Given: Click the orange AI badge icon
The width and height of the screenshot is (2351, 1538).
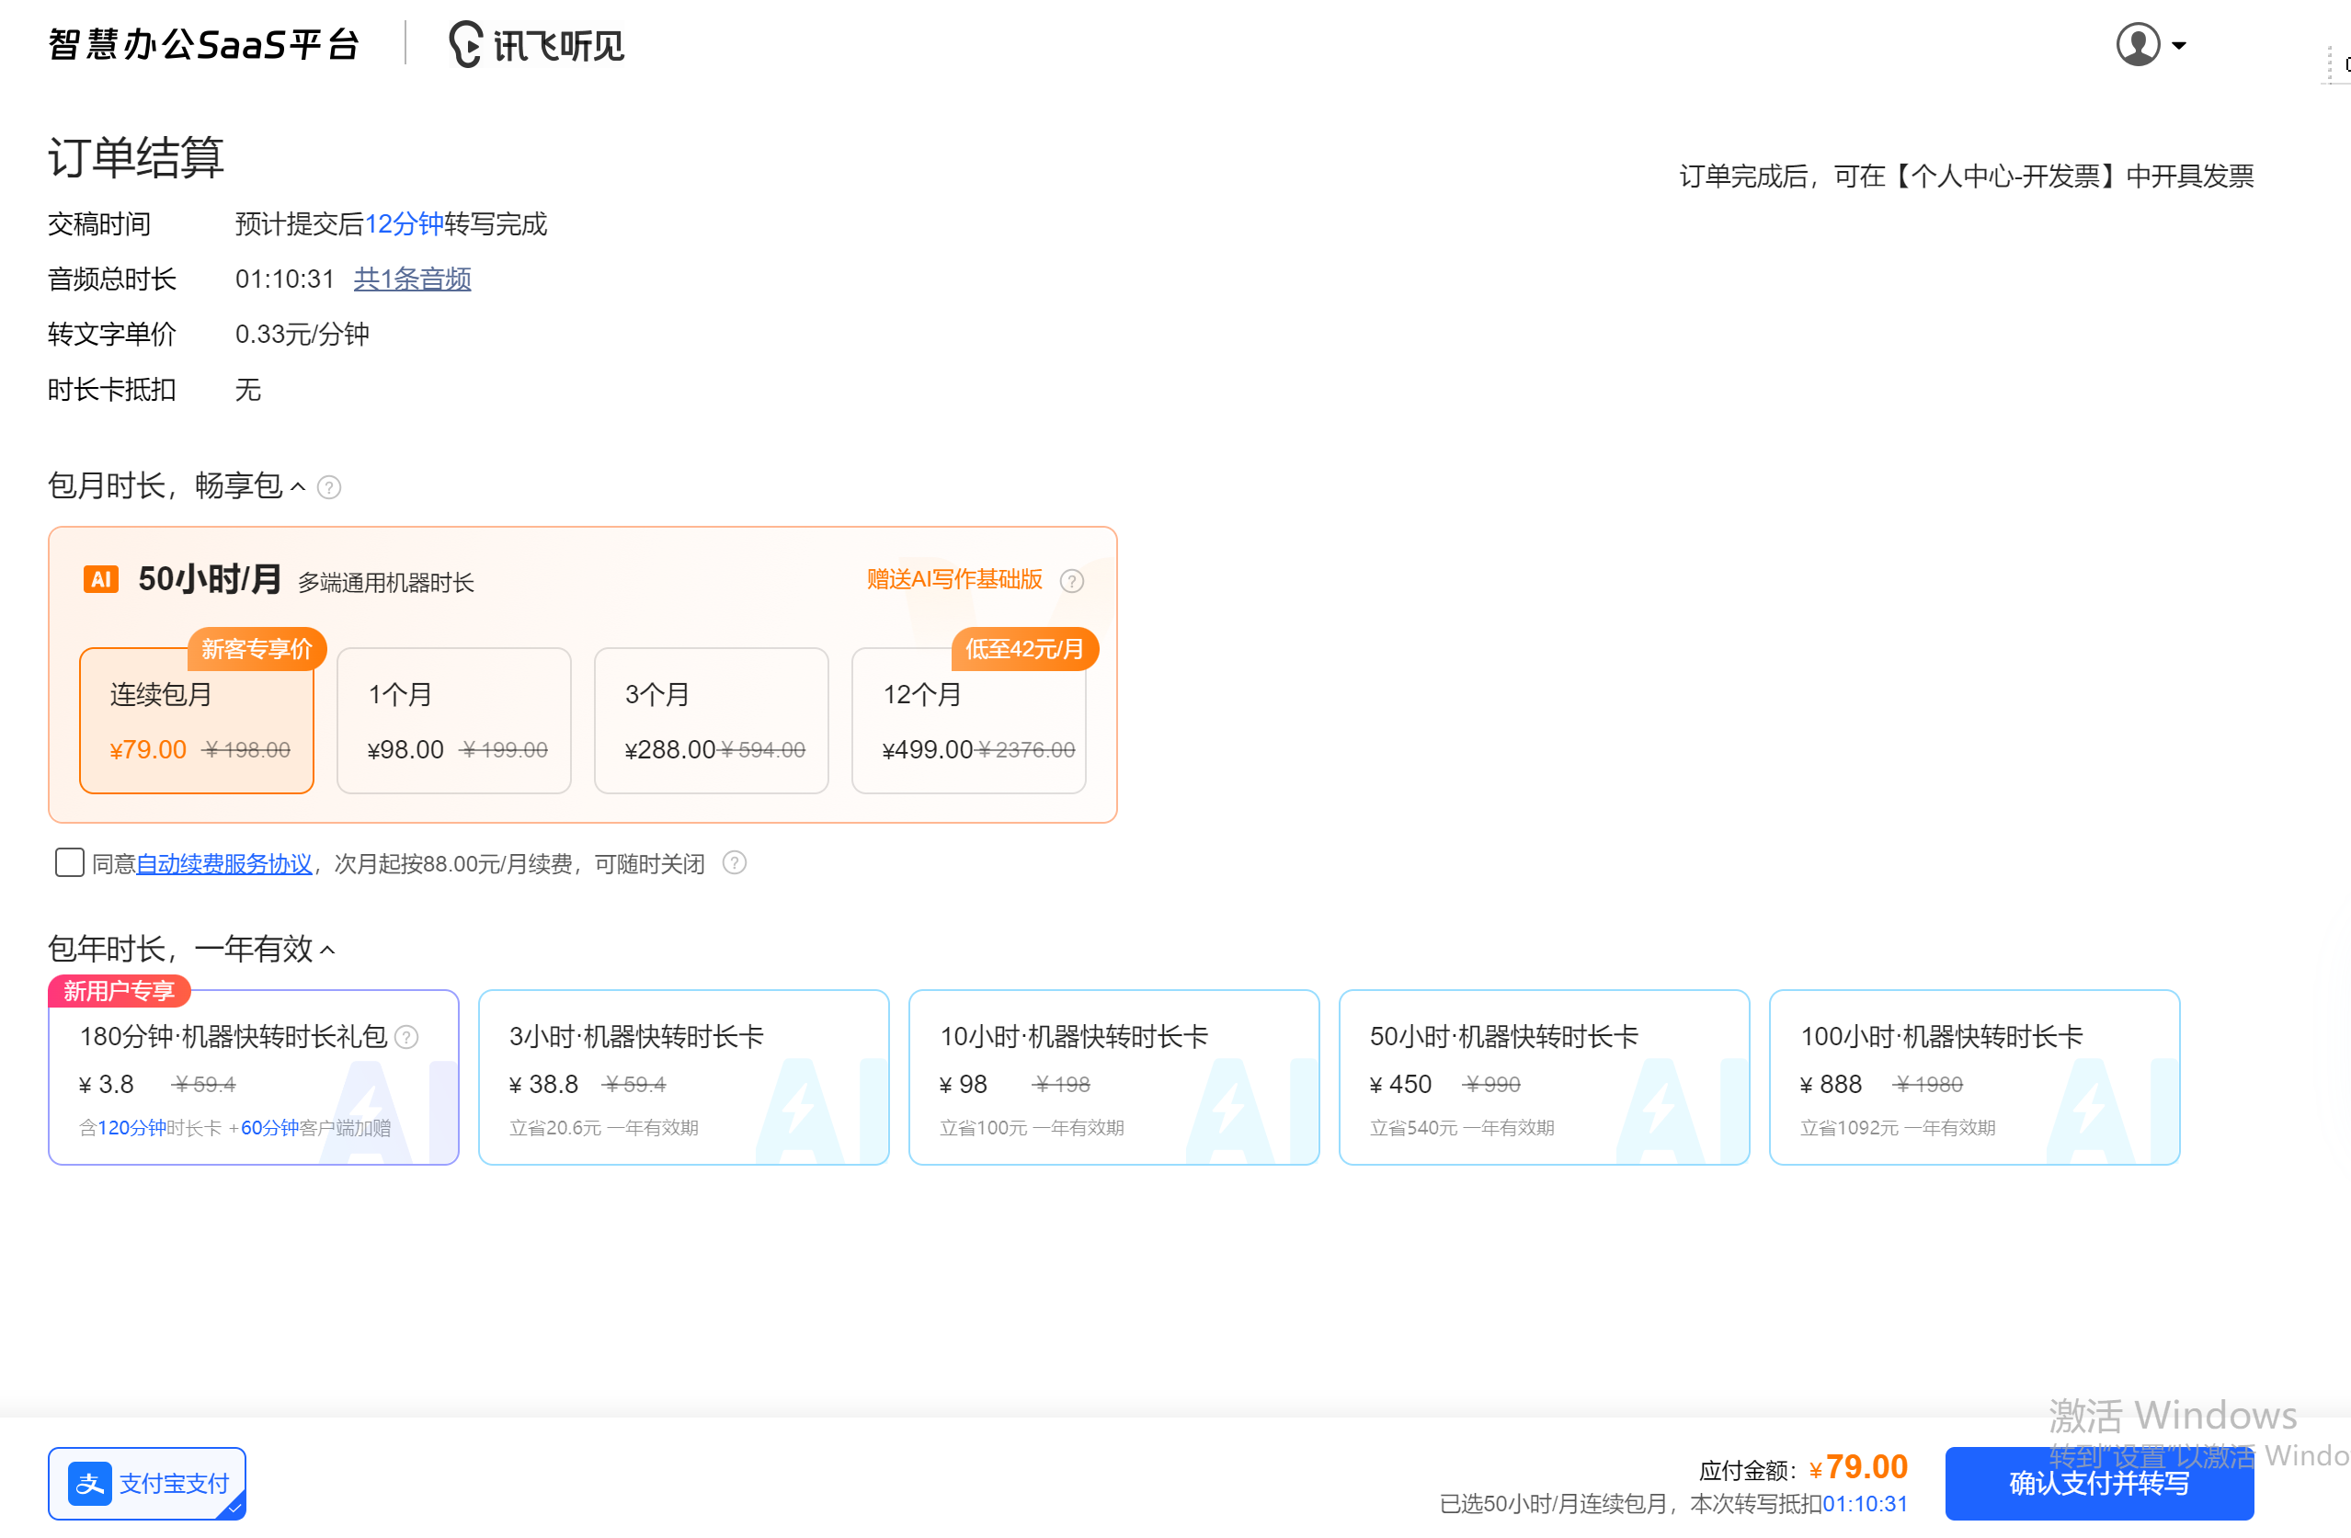Looking at the screenshot, I should tap(101, 579).
